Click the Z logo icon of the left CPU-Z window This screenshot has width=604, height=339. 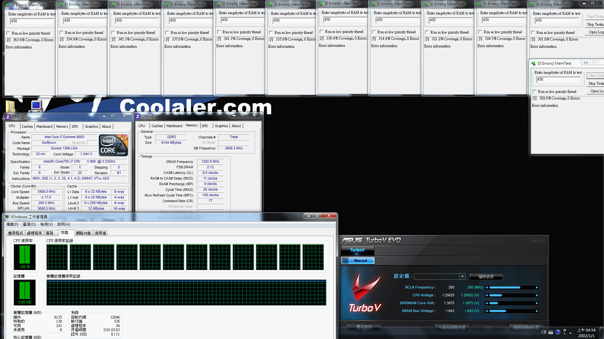point(8,117)
